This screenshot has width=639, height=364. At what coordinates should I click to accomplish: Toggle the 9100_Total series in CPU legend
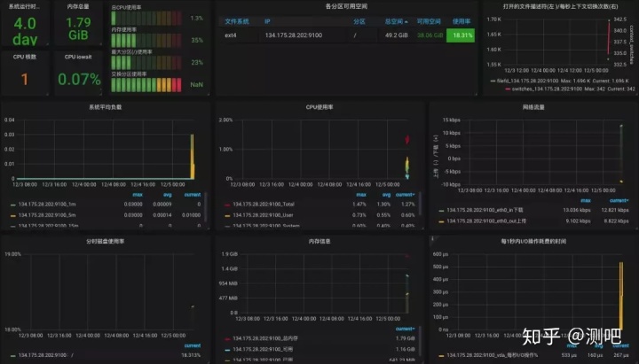click(264, 205)
